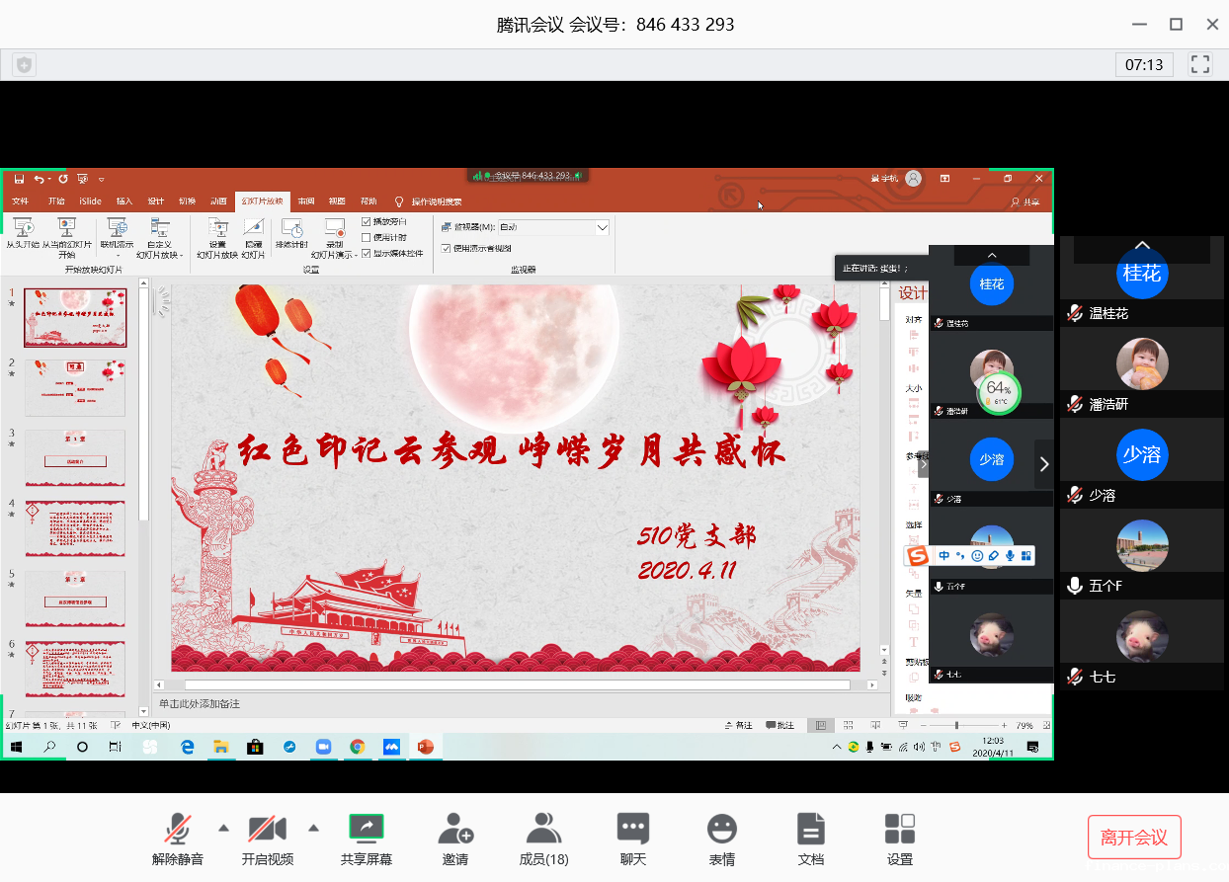Viewport: 1229px width, 882px height.
Task: Unmute the microphone with 解除静音
Action: click(178, 839)
